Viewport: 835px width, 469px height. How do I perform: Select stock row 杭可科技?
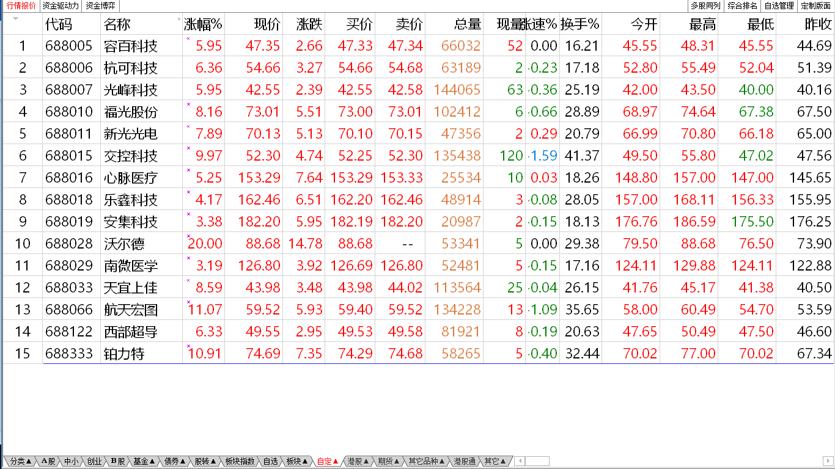(x=417, y=68)
